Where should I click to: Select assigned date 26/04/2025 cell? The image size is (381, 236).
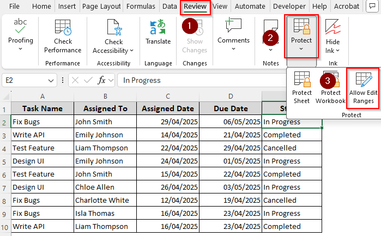tap(168, 187)
